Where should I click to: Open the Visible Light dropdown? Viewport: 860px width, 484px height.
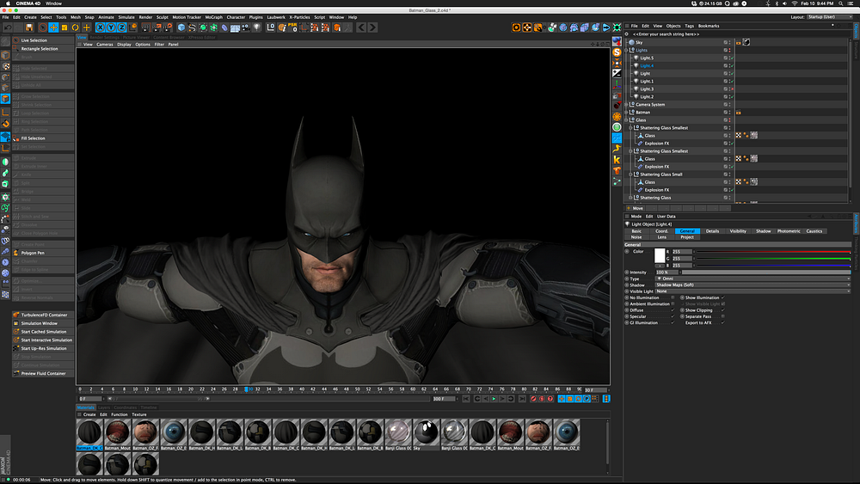coord(752,291)
